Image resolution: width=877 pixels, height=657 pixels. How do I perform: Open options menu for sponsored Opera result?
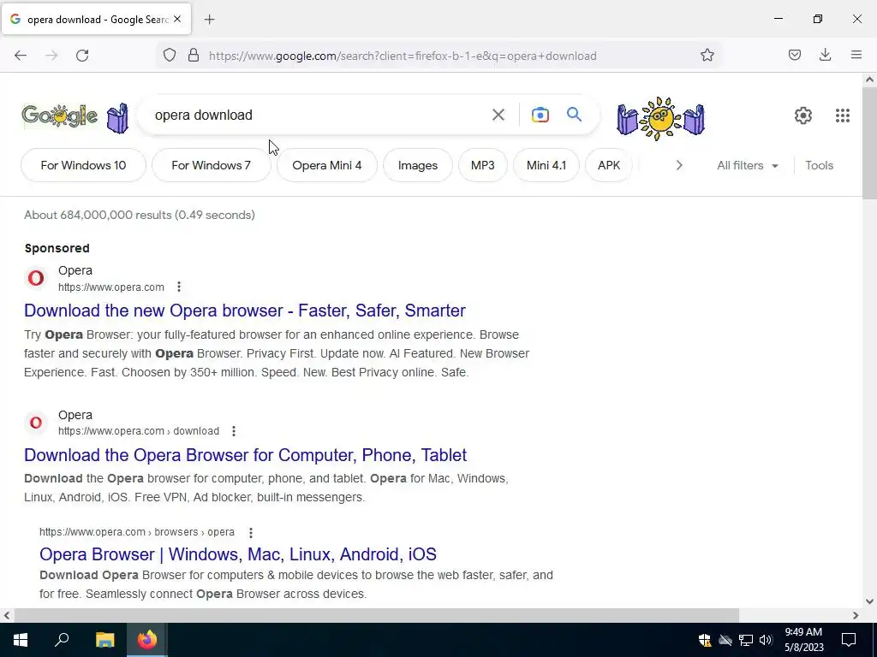click(179, 287)
